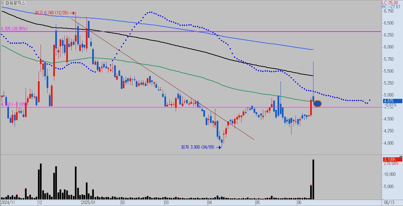Click the small square icon beside 파워로직스
The image size is (403, 206).
coord(3,3)
